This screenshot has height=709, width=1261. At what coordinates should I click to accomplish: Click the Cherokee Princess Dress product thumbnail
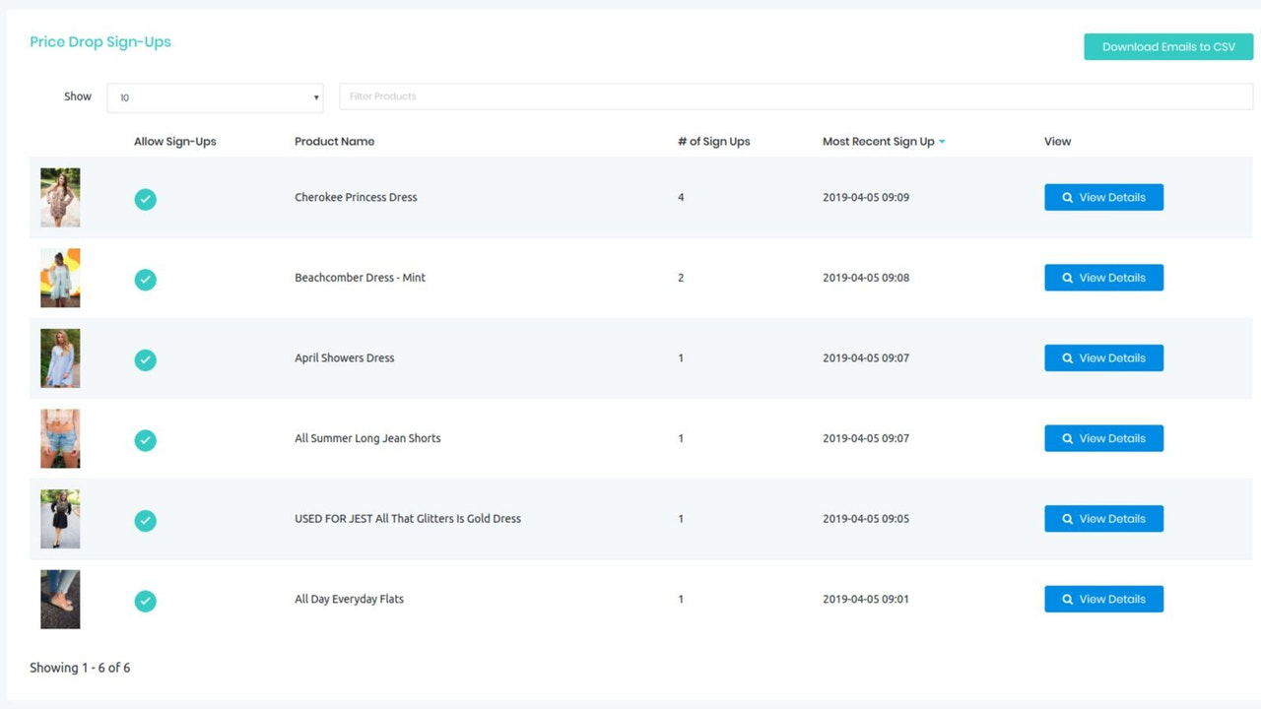(59, 197)
